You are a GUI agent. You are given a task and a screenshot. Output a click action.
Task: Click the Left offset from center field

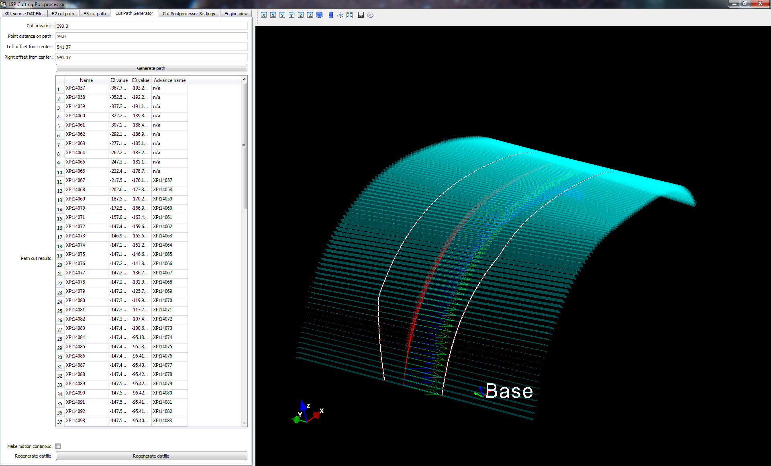[151, 47]
